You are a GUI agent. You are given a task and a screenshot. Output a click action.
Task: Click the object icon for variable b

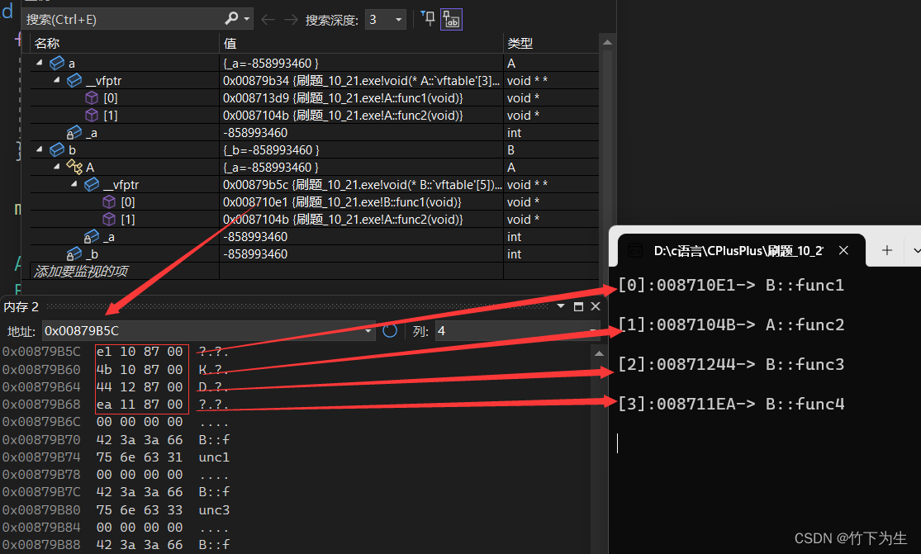tap(57, 149)
